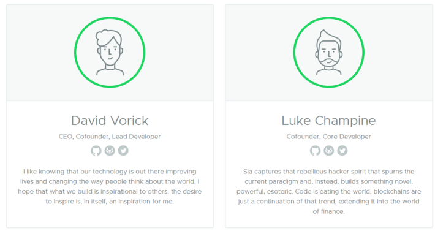Viewport: 435px width, 231px height.
Task: Visit Luke Champine's Twitter icon link
Action: pos(342,151)
